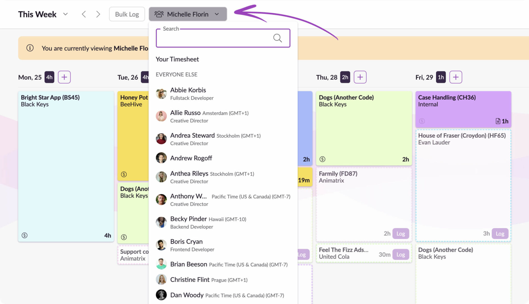Image resolution: width=529 pixels, height=304 pixels.
Task: Select Your Timesheet from the list
Action: 177,59
